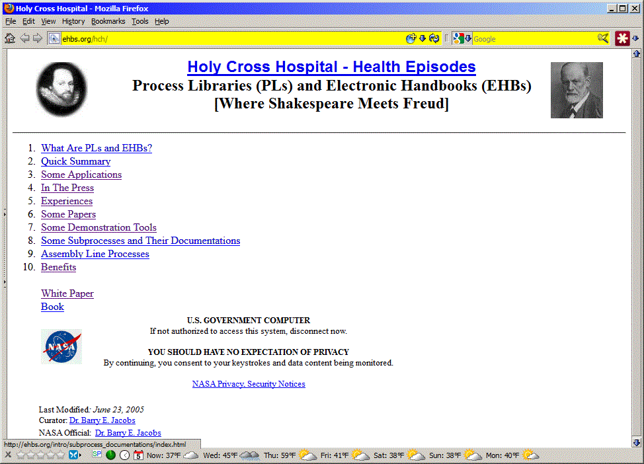The height and width of the screenshot is (464, 644).
Task: Click the Shakespeare portrait image
Action: [x=61, y=89]
